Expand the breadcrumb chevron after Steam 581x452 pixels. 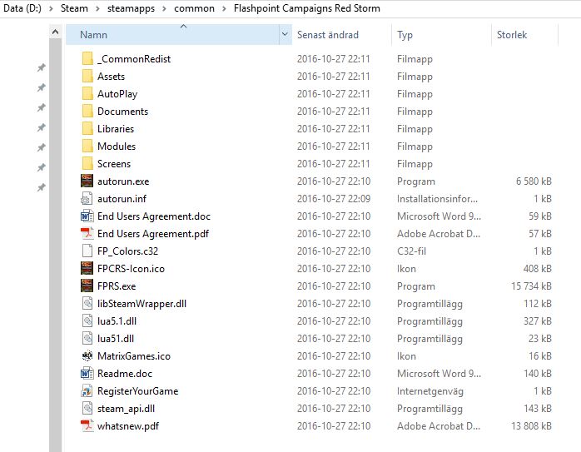pos(98,8)
